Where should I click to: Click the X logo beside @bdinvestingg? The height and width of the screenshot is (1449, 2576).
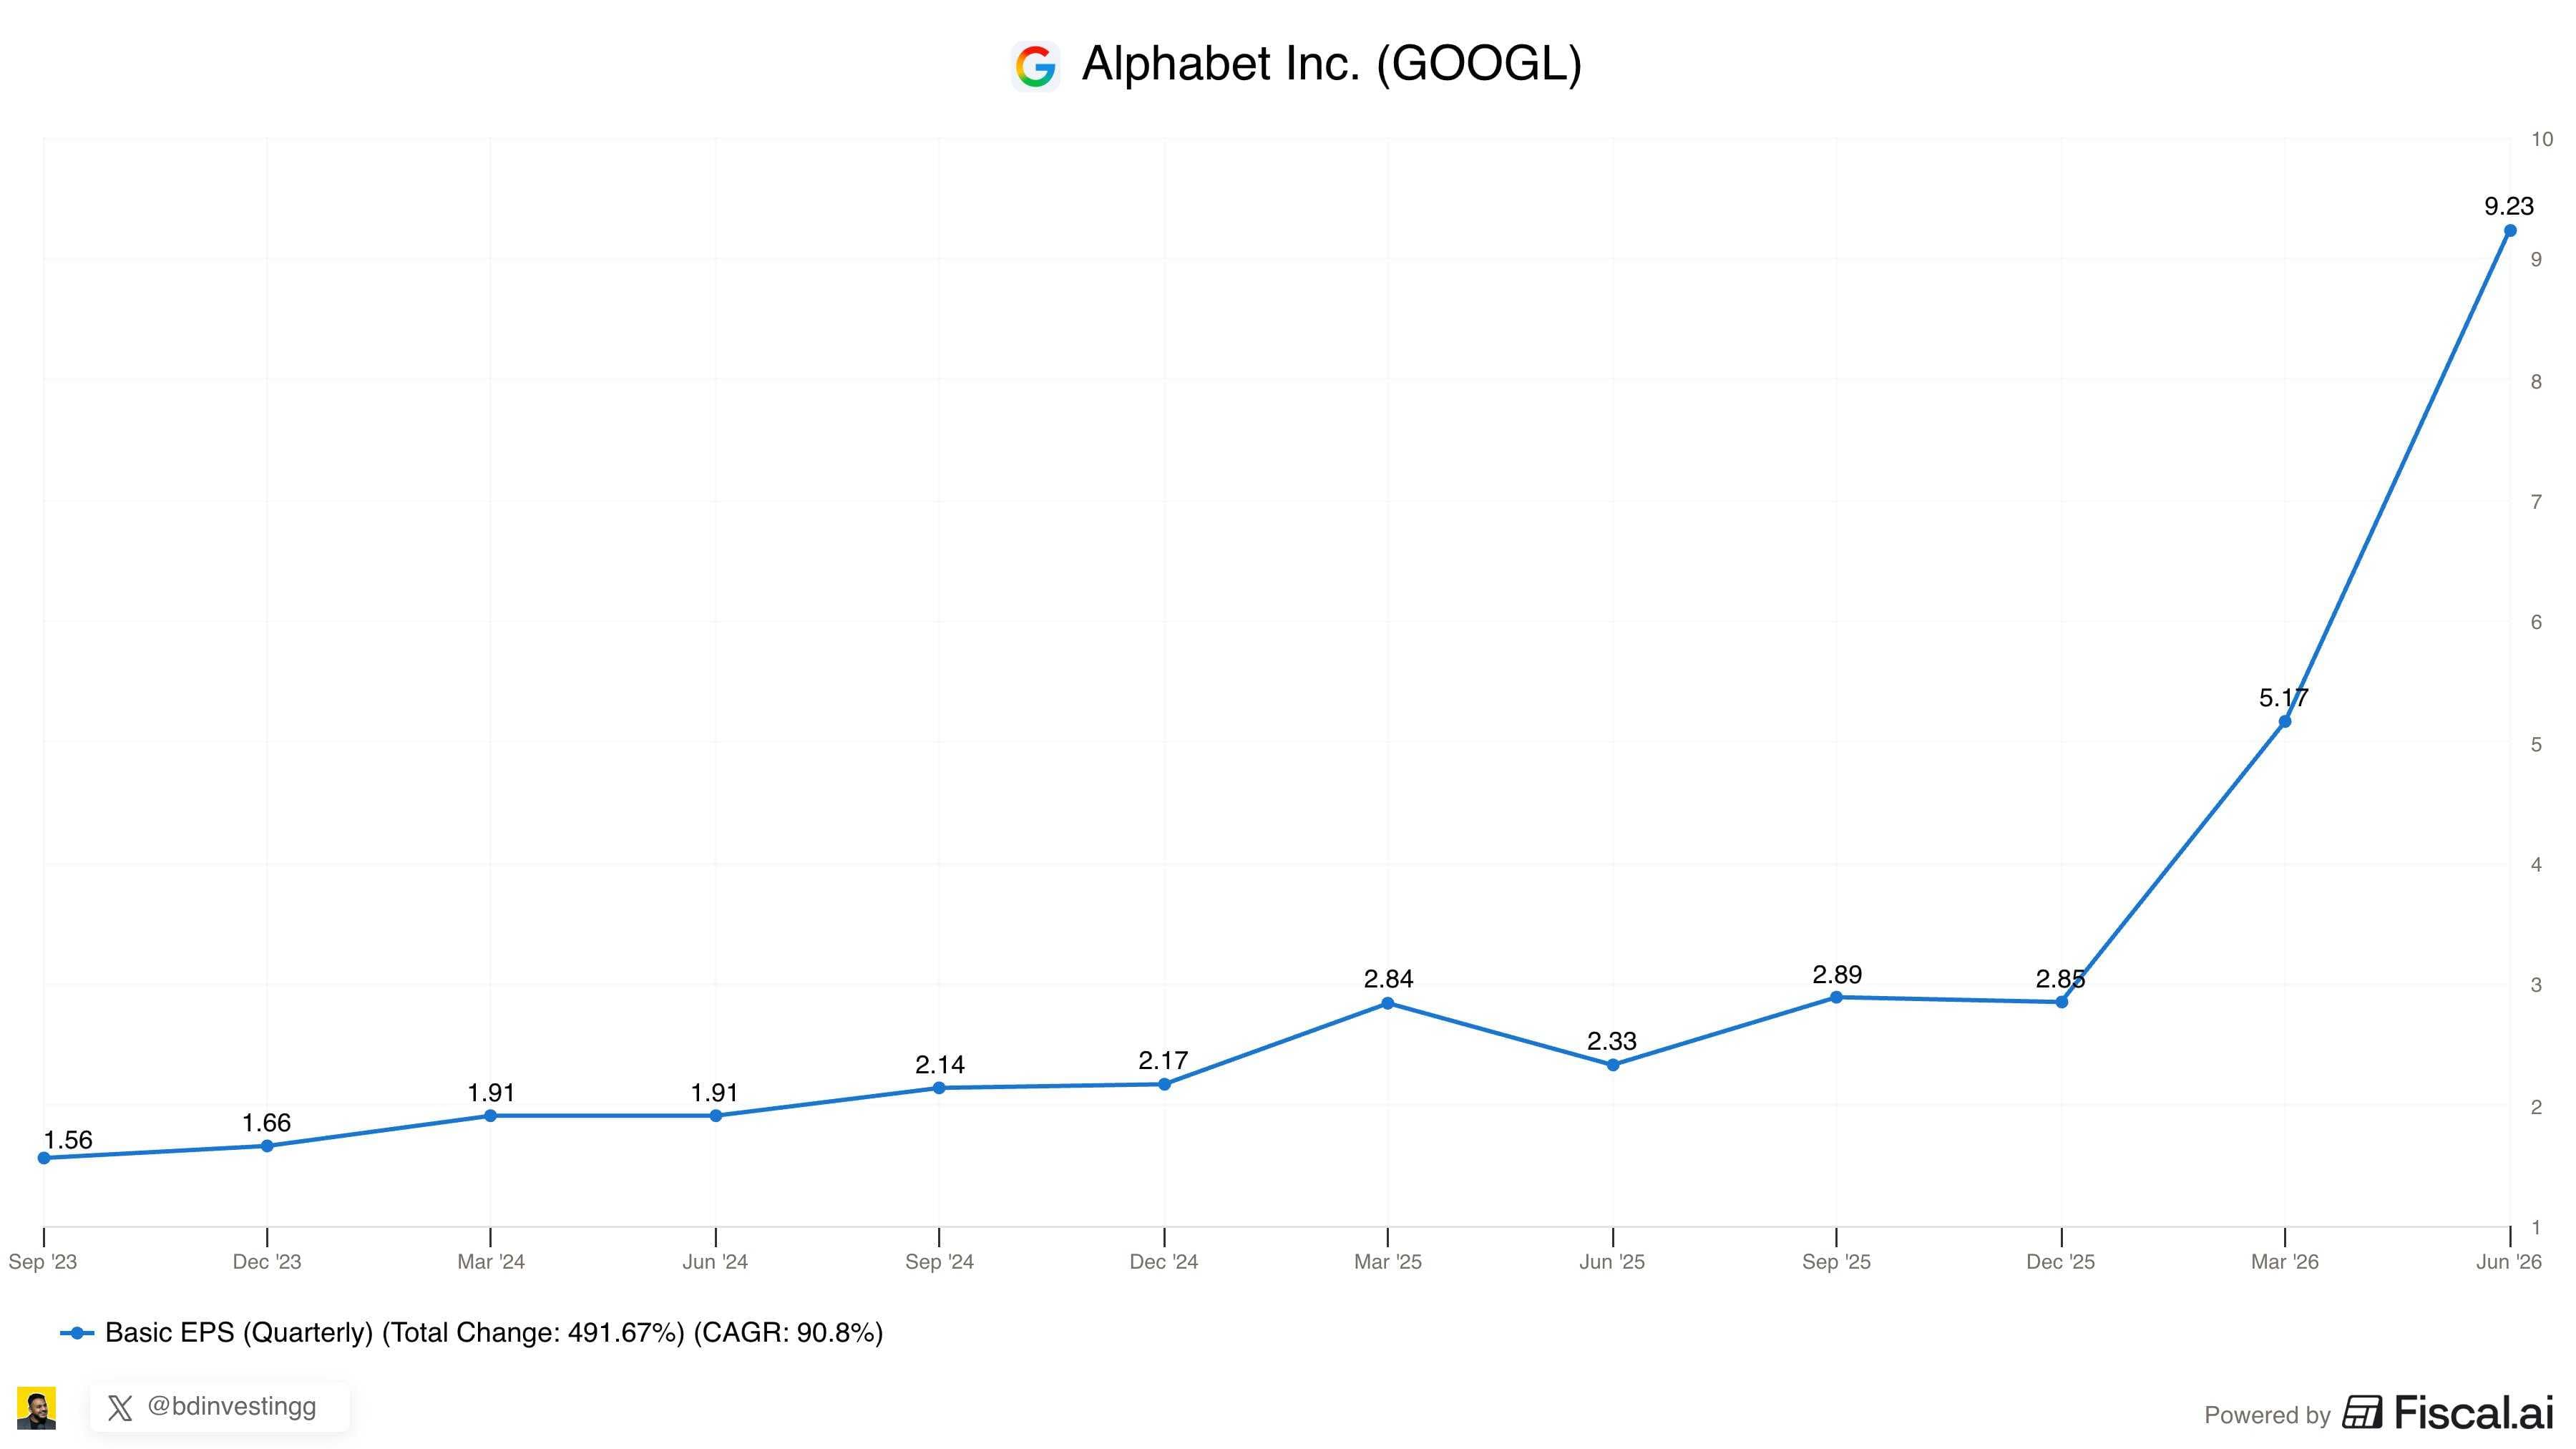[120, 1408]
